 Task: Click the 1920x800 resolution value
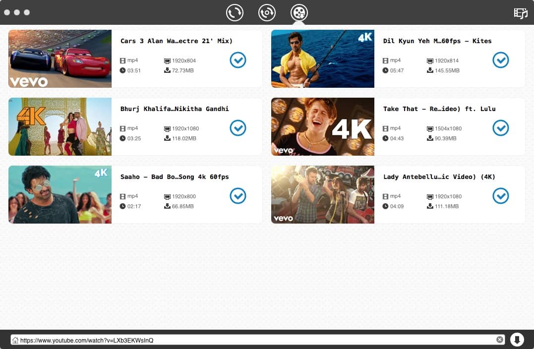coord(184,196)
